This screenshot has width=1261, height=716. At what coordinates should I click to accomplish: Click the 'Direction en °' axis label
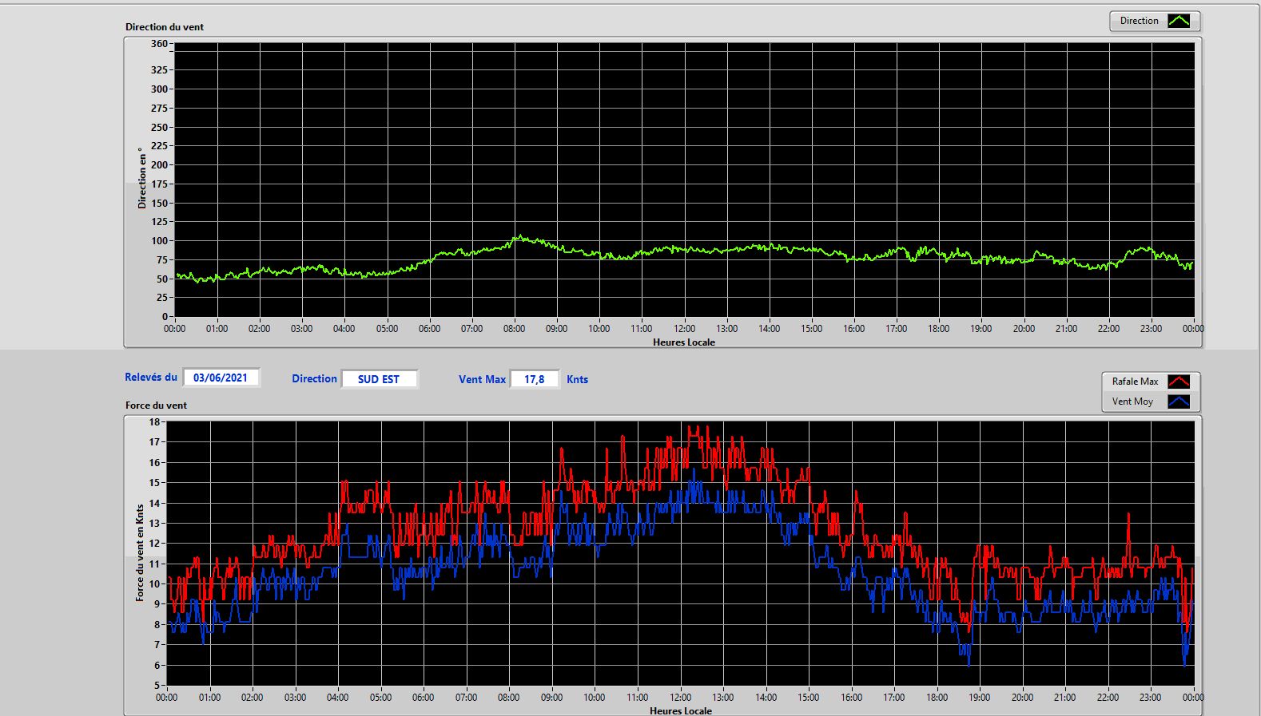pos(142,178)
